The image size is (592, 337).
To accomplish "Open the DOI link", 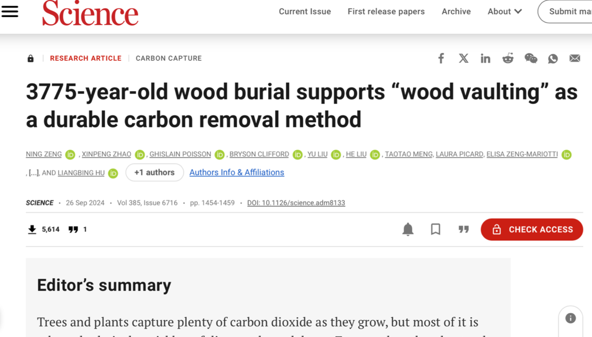I will 296,203.
